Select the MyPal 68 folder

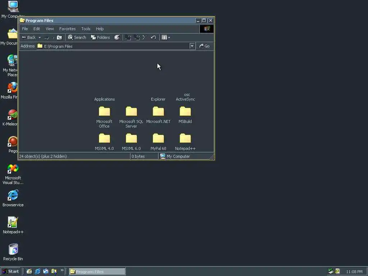click(x=158, y=142)
